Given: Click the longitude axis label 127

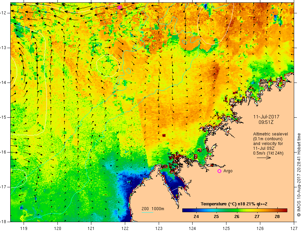Looking at the screenshot, I should 294,228.
